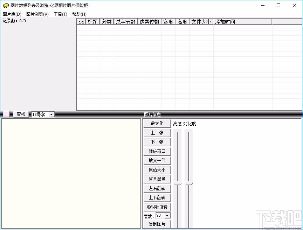This screenshot has width=303, height=230.
Task: Go to next image with 下一张
Action: coord(157,142)
